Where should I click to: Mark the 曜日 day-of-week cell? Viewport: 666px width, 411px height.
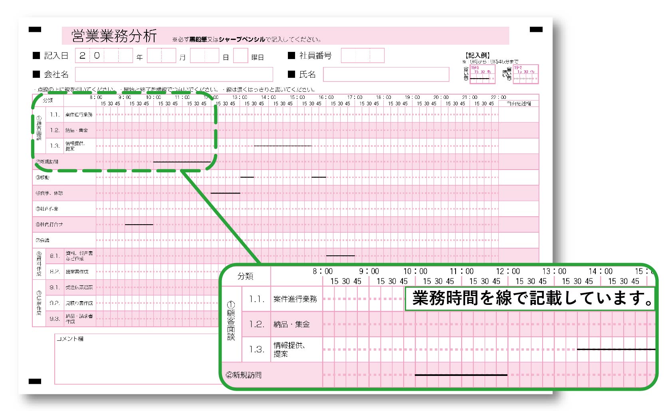tap(241, 55)
